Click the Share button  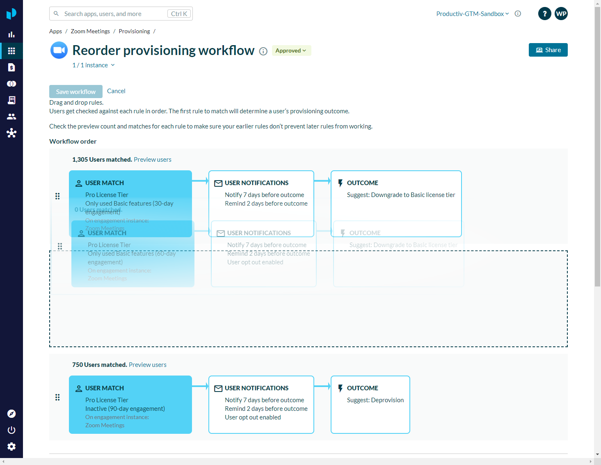(548, 50)
